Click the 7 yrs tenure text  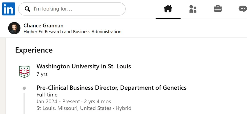[x=42, y=74]
